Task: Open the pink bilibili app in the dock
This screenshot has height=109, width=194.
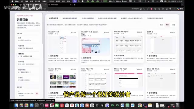Action: 47,105
